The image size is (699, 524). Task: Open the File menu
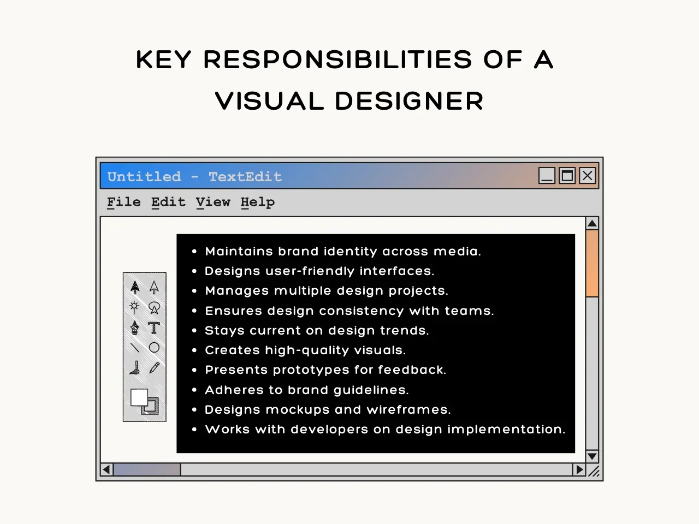(x=124, y=202)
